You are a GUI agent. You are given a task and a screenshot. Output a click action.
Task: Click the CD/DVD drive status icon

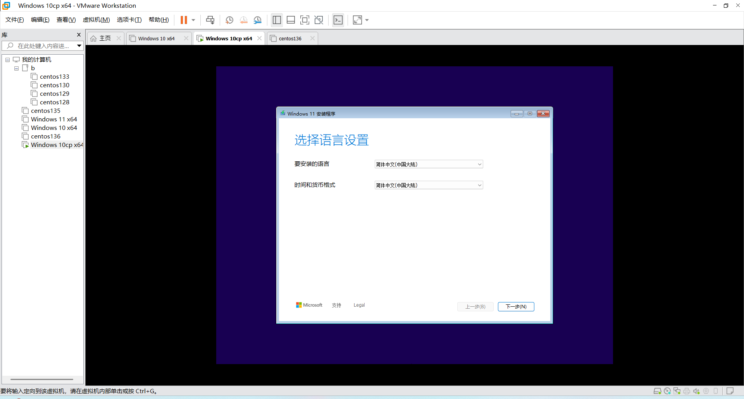coord(667,391)
